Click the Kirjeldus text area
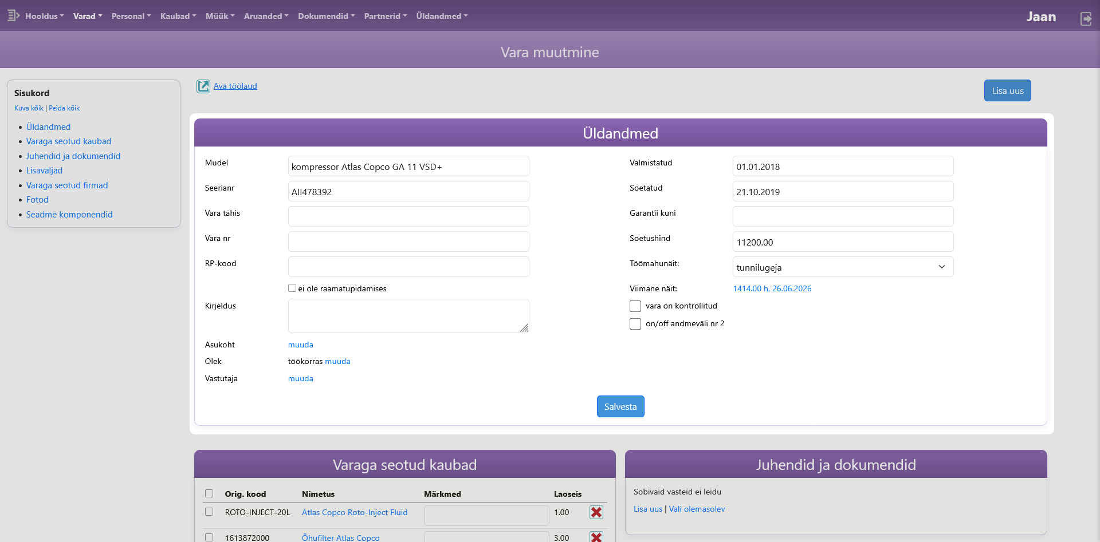1100x542 pixels. tap(408, 316)
